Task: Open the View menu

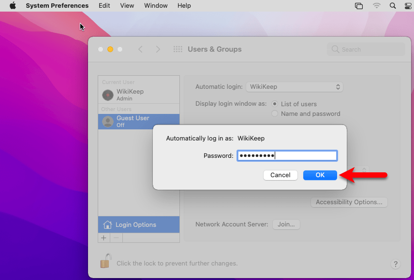Action: pos(127,5)
